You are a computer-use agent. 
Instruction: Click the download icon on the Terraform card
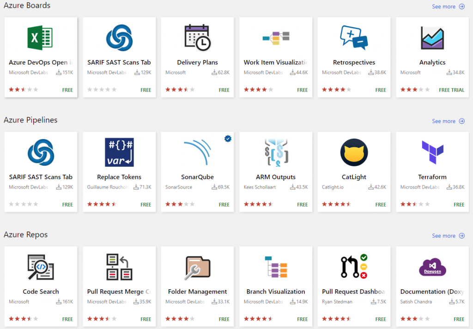click(449, 187)
